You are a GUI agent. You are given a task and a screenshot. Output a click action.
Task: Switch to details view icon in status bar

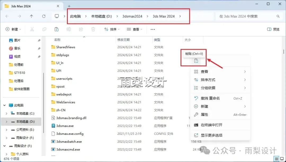277,159
